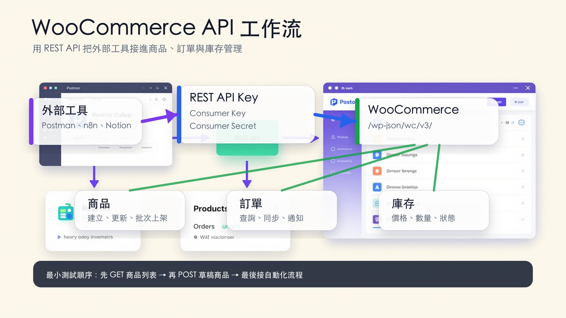Click the Pooess sidebar icon

333,137
